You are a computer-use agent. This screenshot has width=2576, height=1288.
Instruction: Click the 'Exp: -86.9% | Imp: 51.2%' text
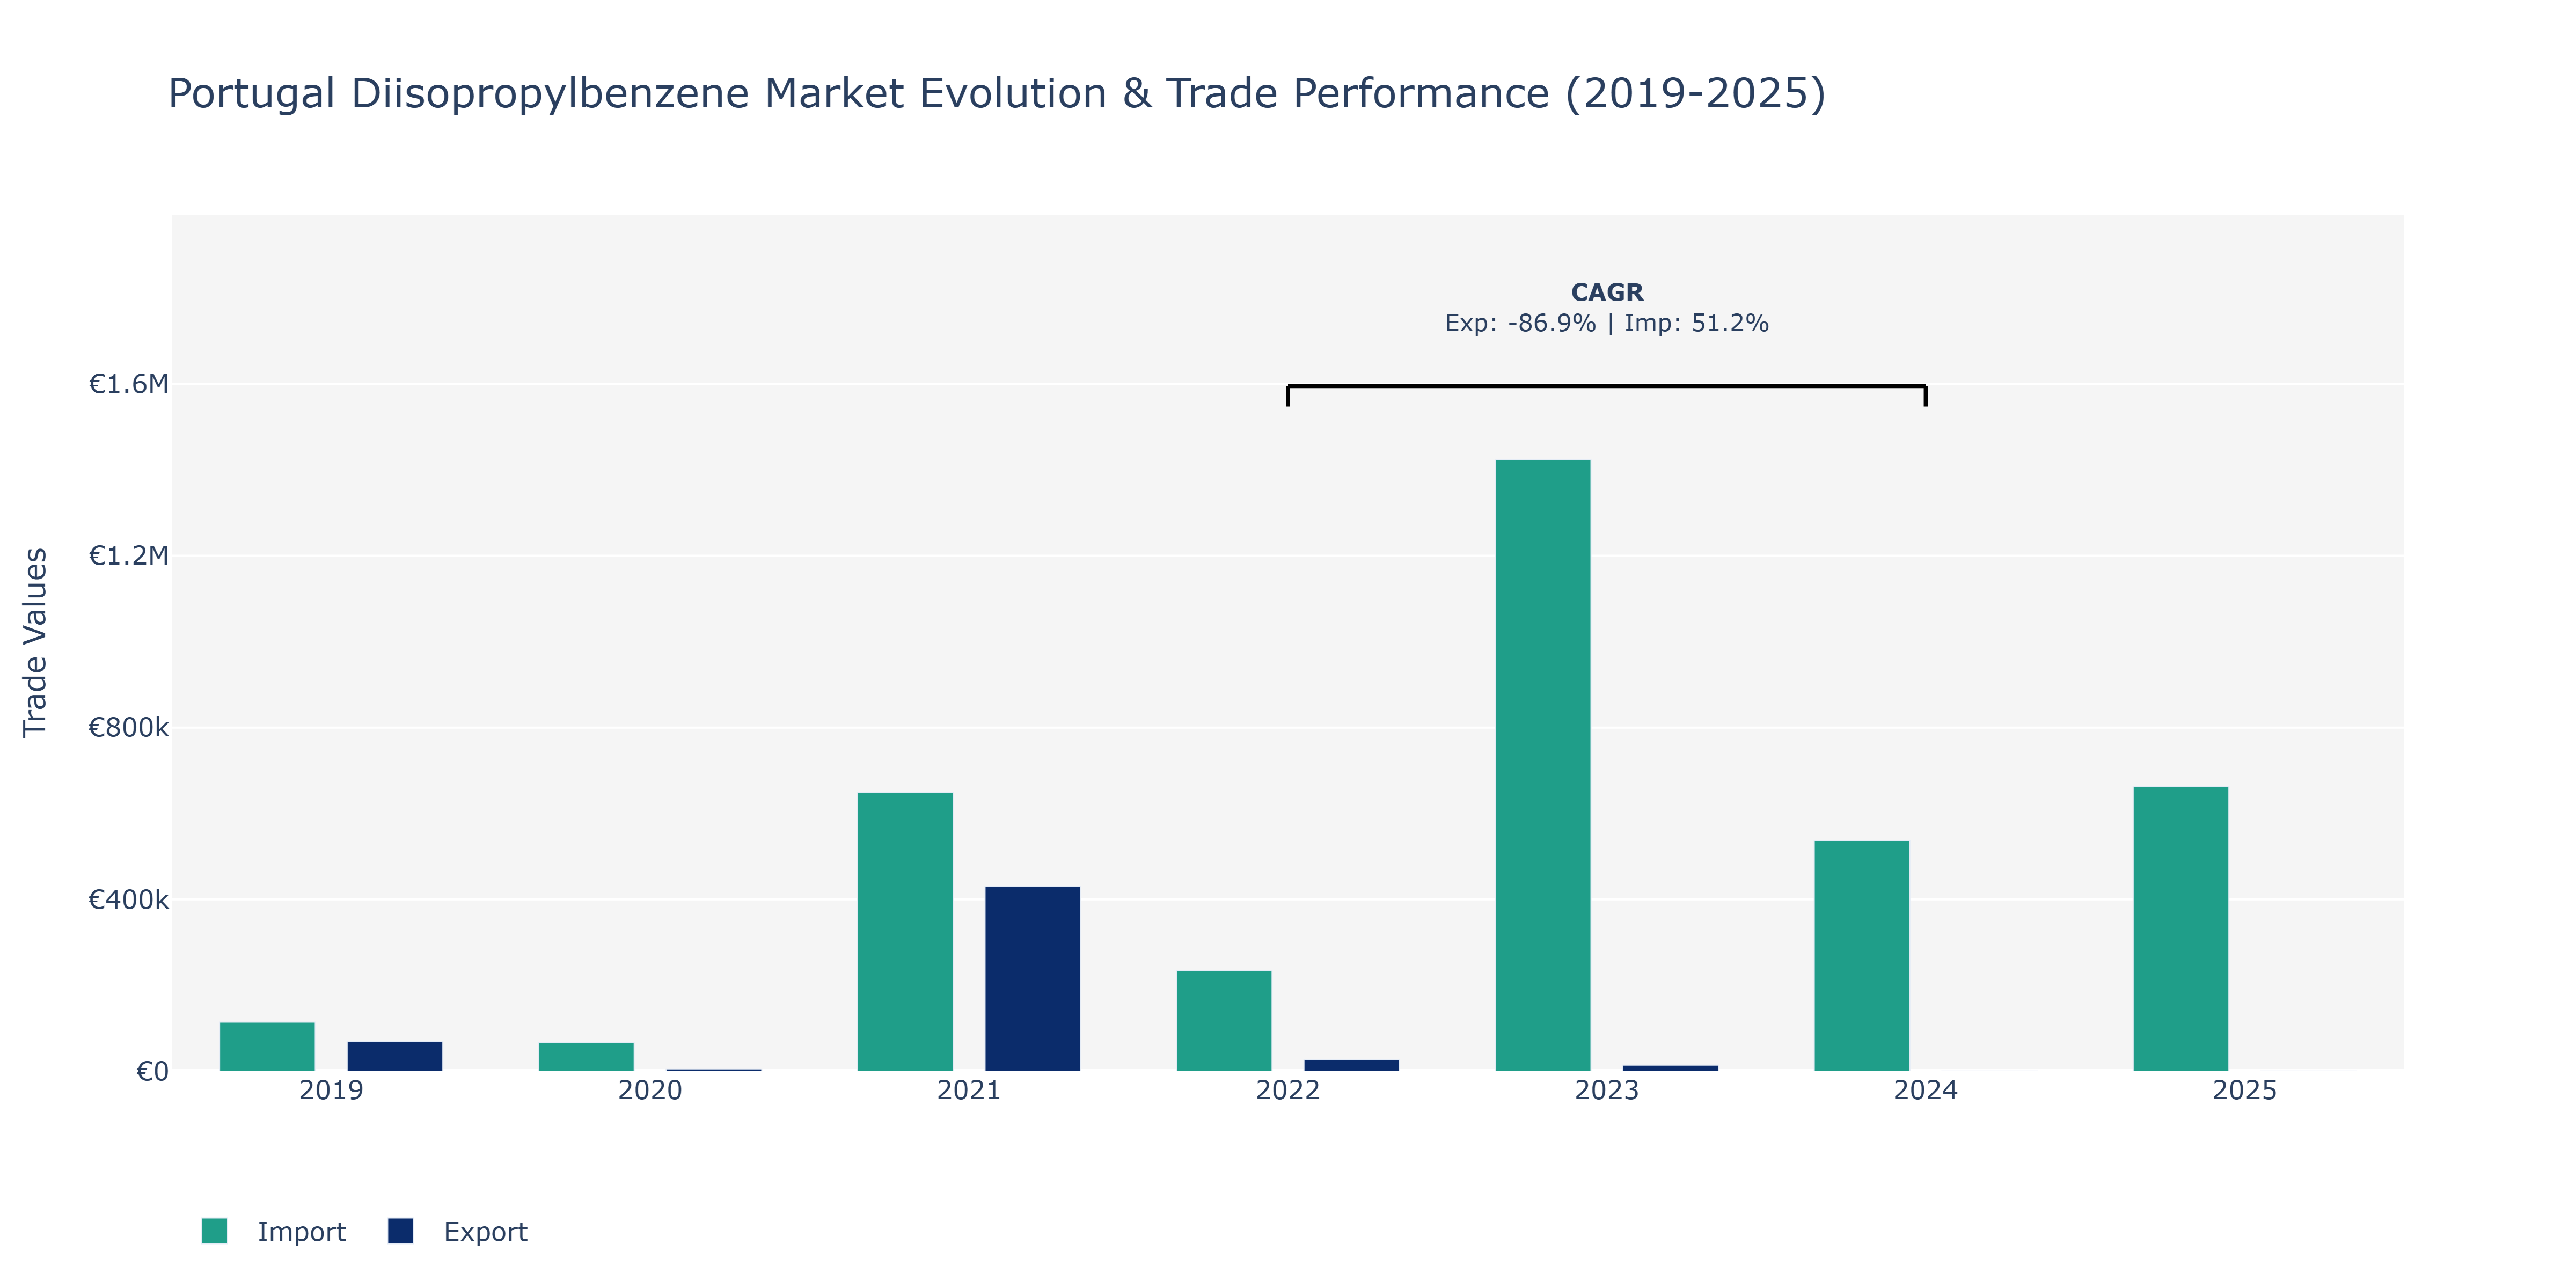pyautogui.click(x=1607, y=323)
